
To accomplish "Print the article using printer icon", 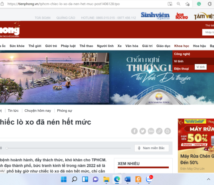I will coord(168,131).
